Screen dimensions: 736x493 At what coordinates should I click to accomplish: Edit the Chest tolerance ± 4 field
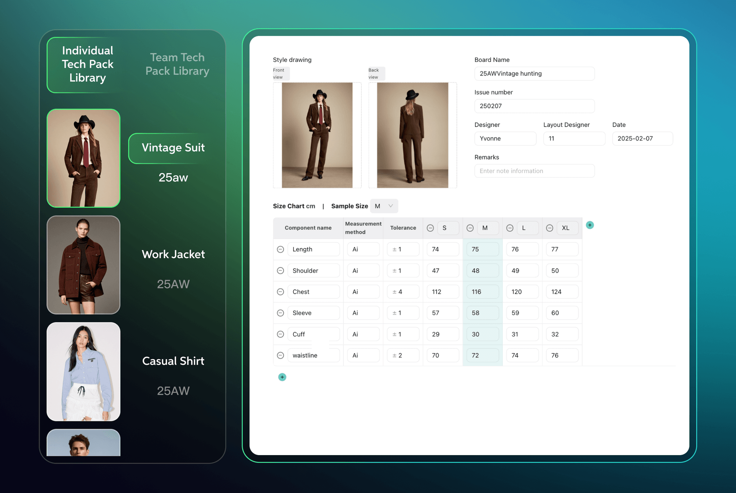pyautogui.click(x=403, y=292)
